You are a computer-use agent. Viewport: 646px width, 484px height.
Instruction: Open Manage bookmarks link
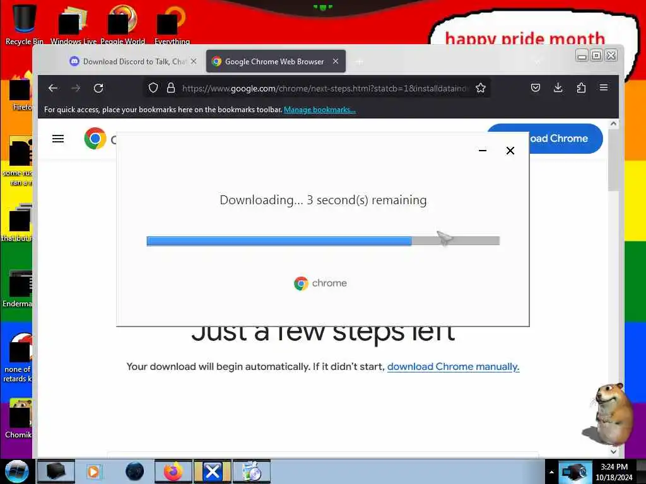[x=320, y=110]
